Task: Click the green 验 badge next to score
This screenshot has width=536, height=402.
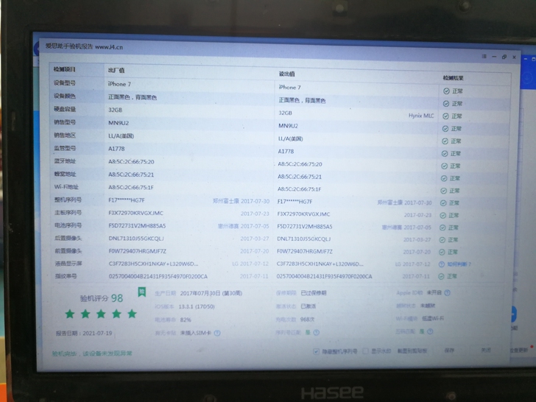Action: 142,292
